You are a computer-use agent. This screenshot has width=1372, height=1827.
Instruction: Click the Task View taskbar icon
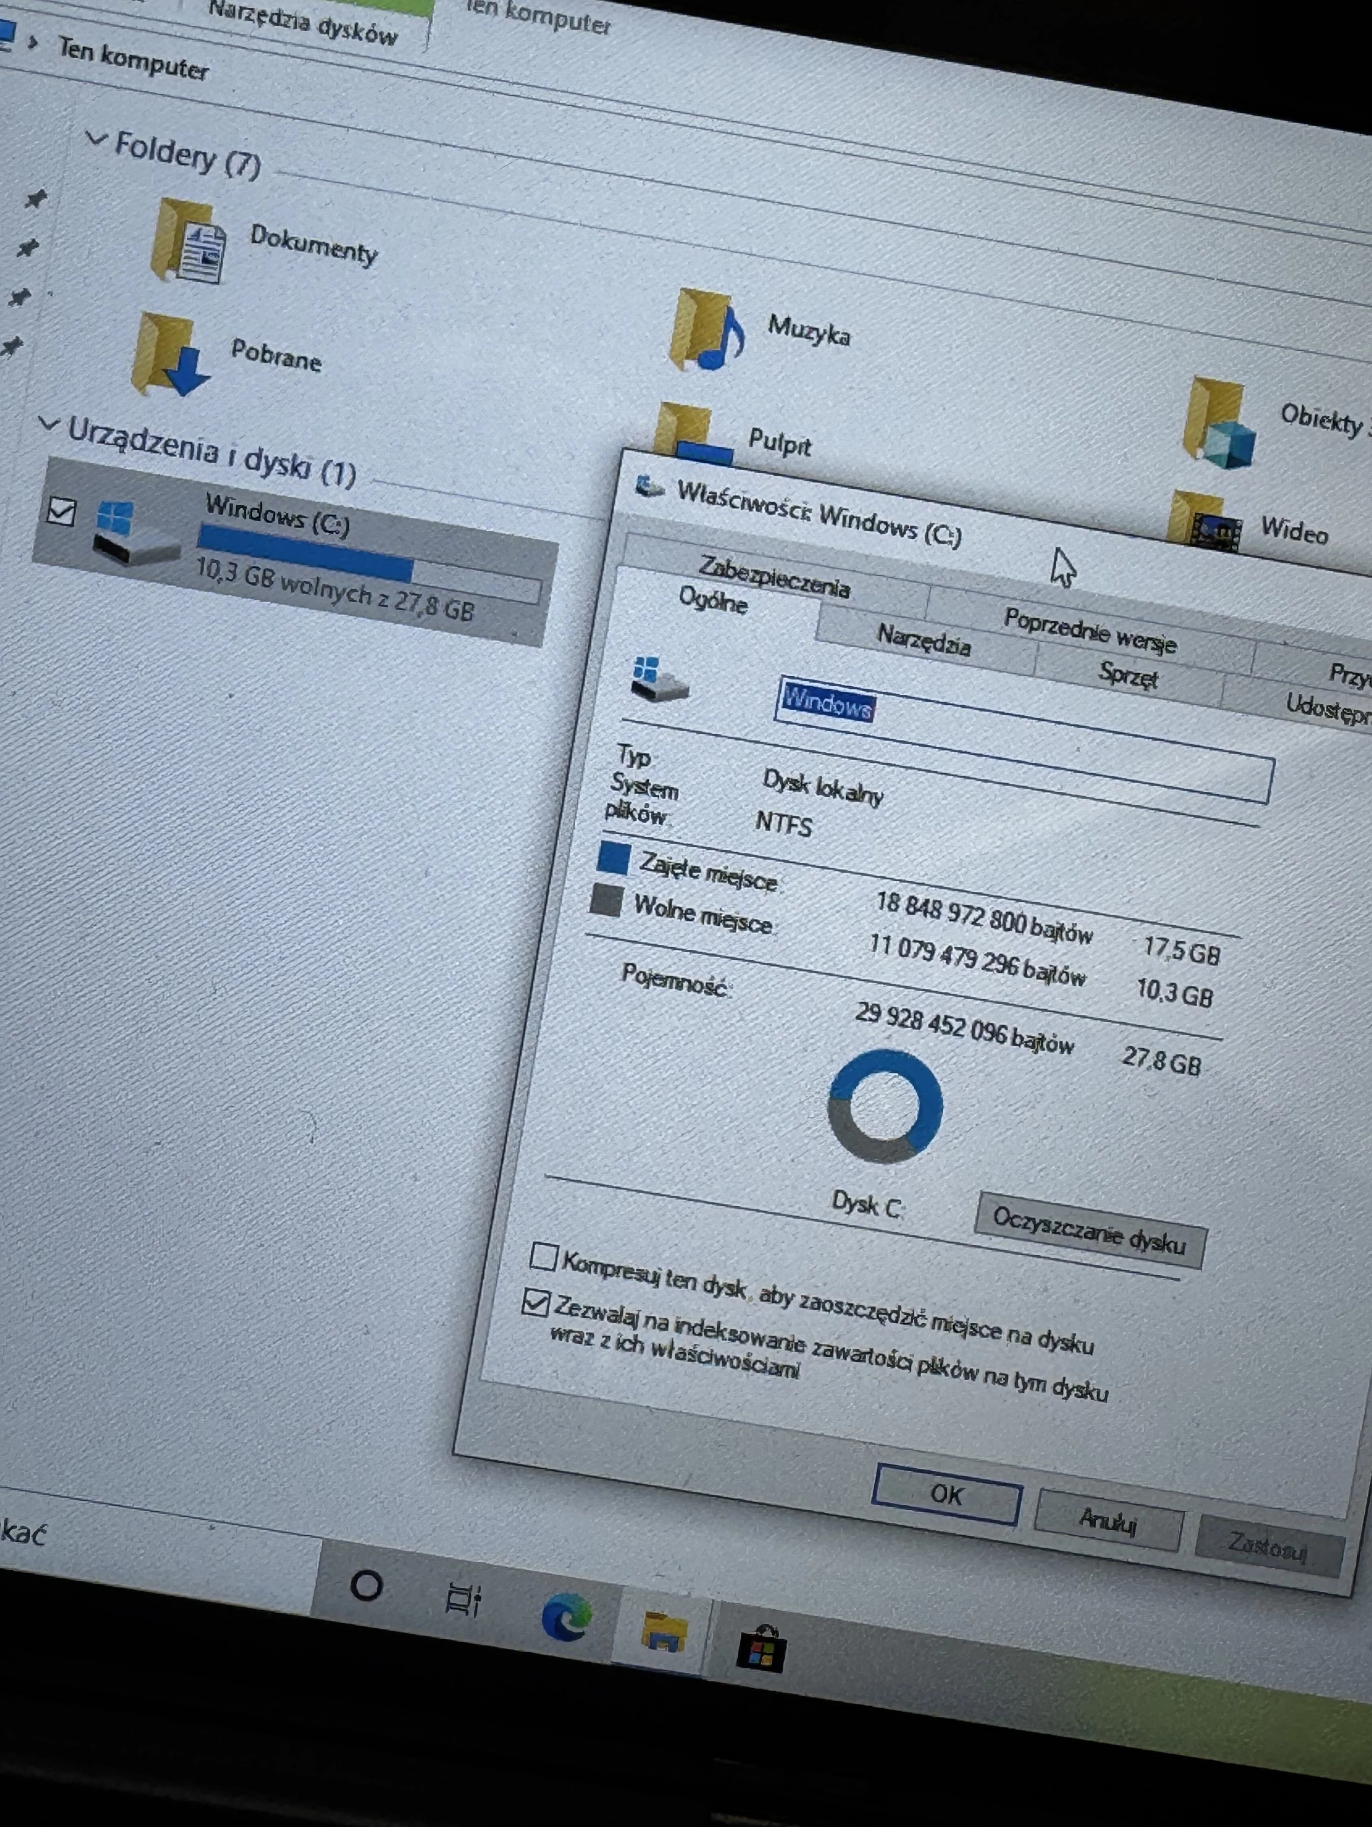[x=463, y=1599]
